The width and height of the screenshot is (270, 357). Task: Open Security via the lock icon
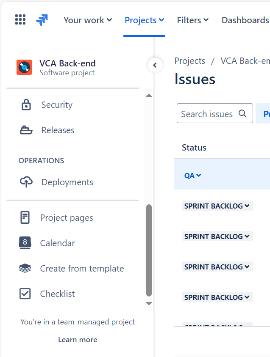pyautogui.click(x=26, y=105)
